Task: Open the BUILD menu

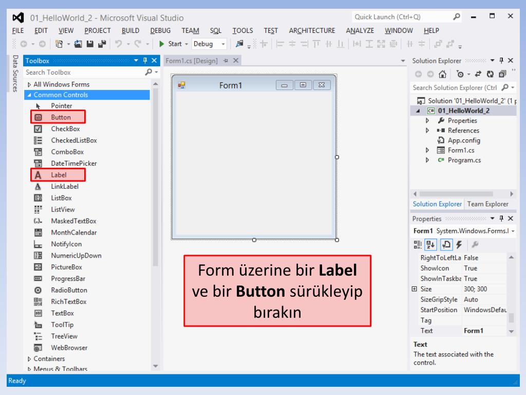Action: click(x=130, y=30)
